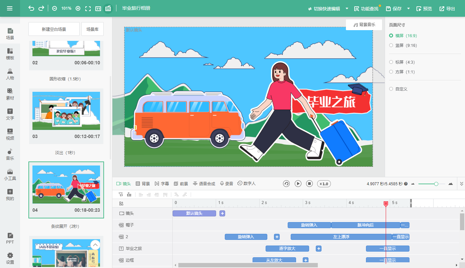Switch to 字幕 timeline tab
Screen dimensions: 465x268
pos(162,184)
